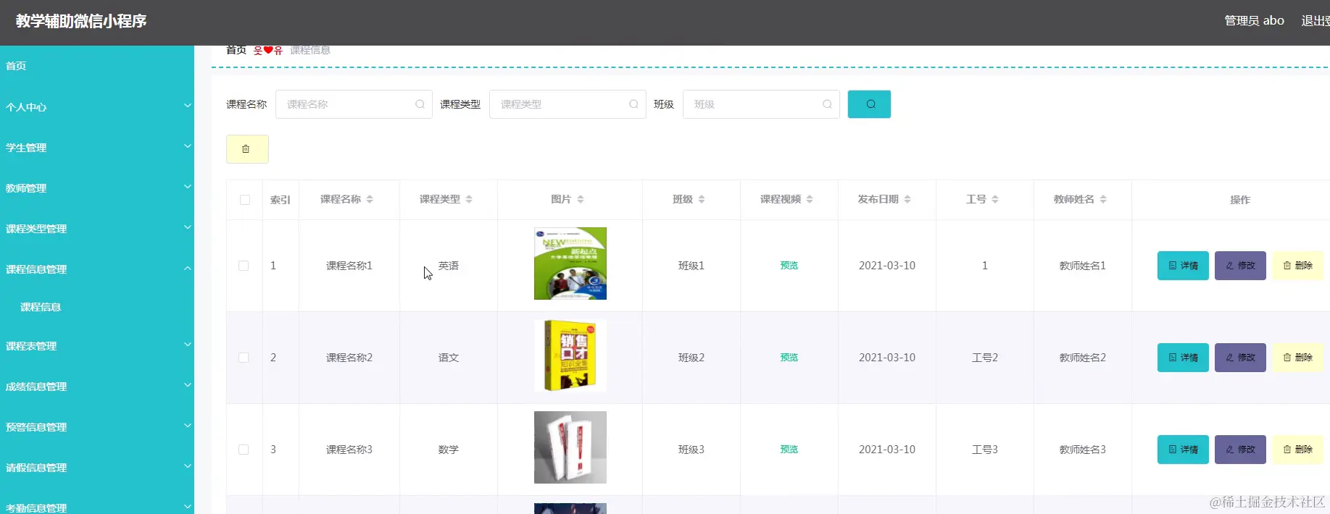Click magnifier icon in 课程名称 search field
Screen dimensions: 1330x514
[420, 104]
